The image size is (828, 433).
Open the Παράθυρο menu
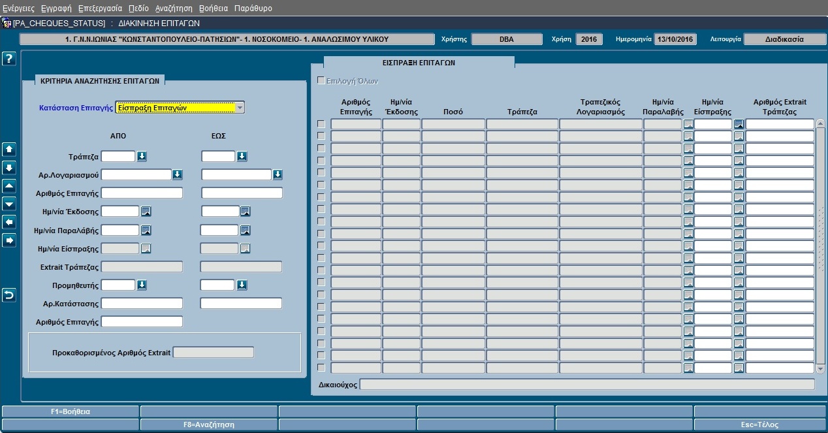[x=253, y=8]
